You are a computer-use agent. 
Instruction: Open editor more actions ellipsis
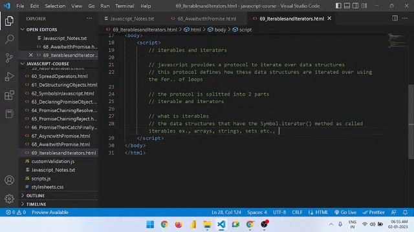pos(405,18)
